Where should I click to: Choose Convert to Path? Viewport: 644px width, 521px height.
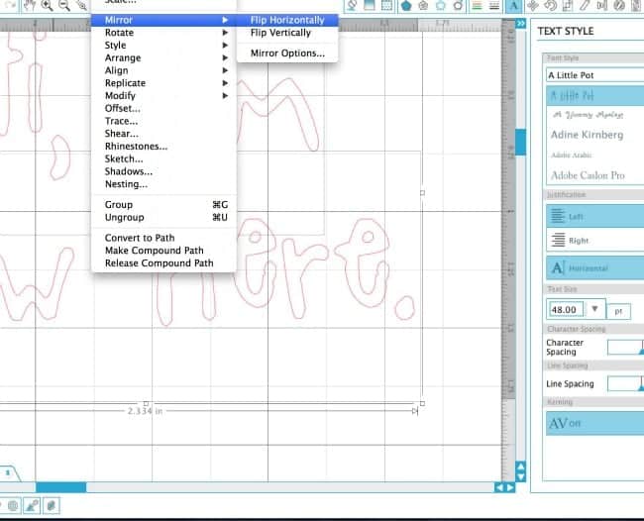pos(163,238)
